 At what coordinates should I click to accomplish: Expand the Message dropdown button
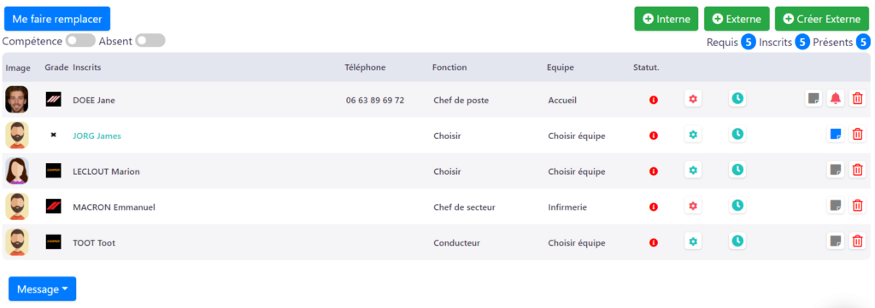(x=43, y=289)
